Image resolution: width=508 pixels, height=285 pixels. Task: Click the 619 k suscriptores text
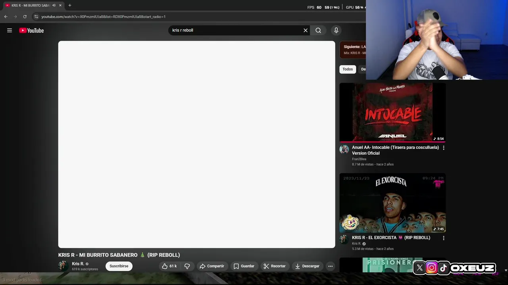[85, 269]
